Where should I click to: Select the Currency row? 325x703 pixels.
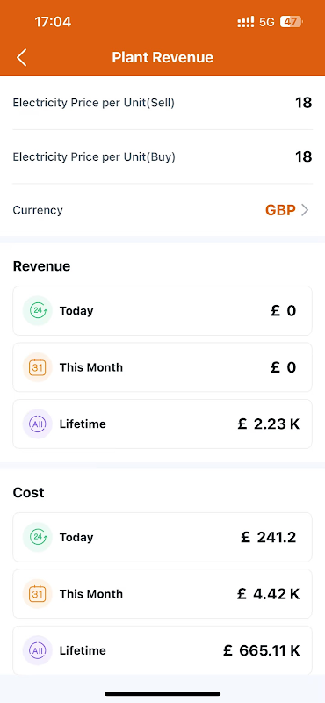coord(162,210)
